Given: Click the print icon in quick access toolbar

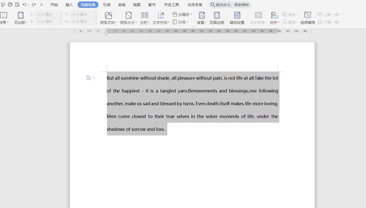Looking at the screenshot, I should (x=10, y=5).
